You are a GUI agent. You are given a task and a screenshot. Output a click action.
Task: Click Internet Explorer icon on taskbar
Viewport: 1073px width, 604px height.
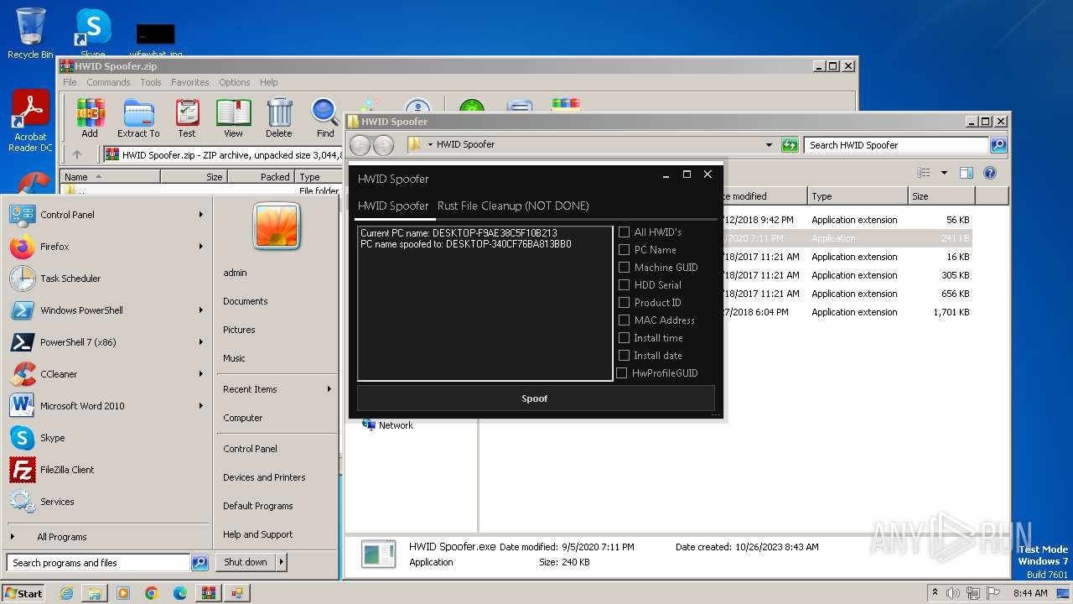coord(67,593)
